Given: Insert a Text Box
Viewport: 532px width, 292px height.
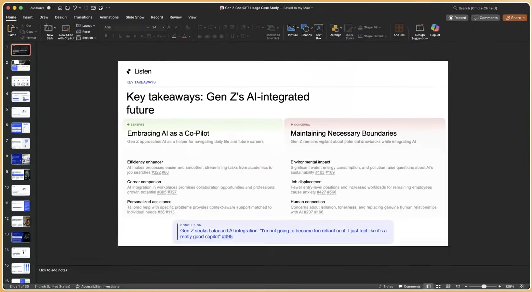Looking at the screenshot, I should pyautogui.click(x=318, y=31).
